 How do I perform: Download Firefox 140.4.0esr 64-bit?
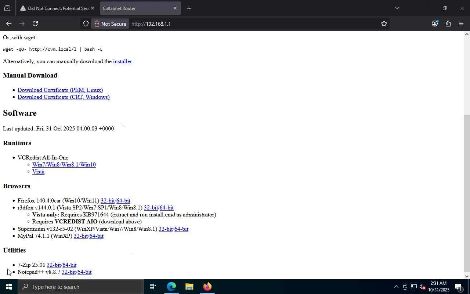click(123, 201)
